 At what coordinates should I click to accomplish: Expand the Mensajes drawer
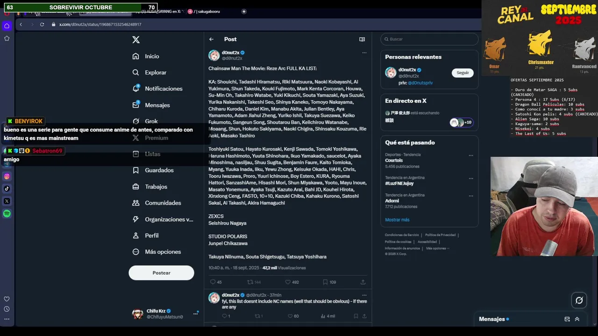577,319
